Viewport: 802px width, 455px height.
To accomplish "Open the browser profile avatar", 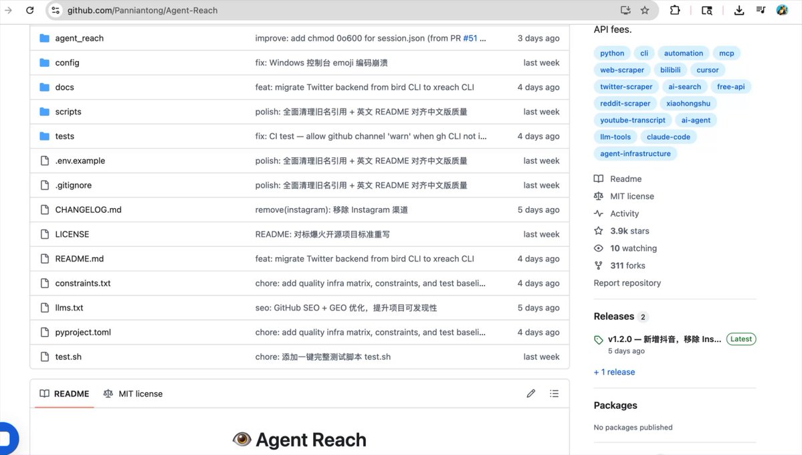I will pyautogui.click(x=782, y=10).
